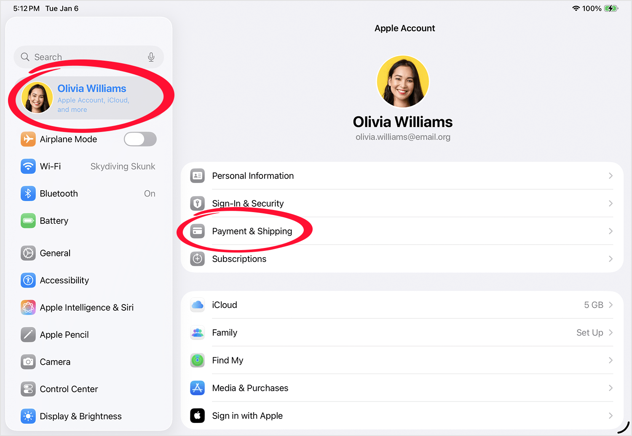The image size is (632, 436).
Task: View Subscriptions label
Action: pyautogui.click(x=239, y=259)
